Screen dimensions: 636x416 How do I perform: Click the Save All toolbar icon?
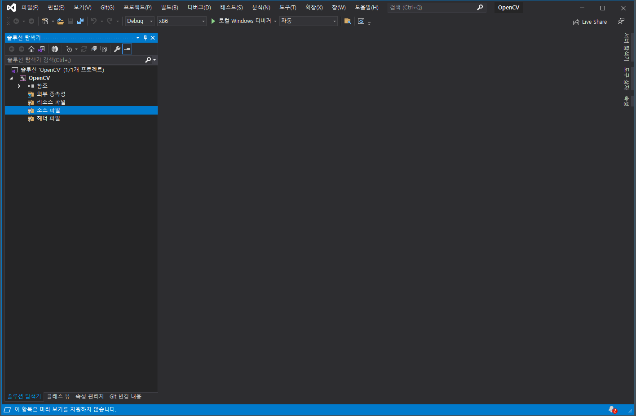80,21
